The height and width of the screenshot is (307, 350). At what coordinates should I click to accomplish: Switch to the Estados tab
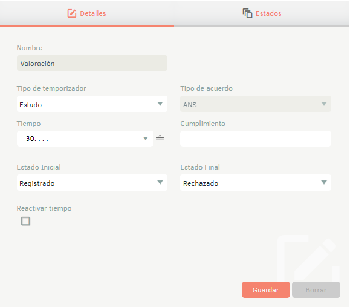262,13
